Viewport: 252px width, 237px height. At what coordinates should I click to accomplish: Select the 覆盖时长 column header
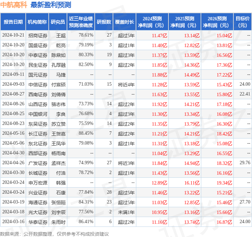(124, 22)
